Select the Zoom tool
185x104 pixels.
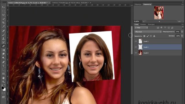tap(3, 82)
